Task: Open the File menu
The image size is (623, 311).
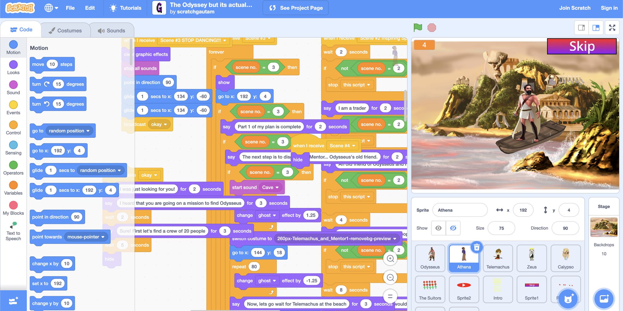Action: click(x=70, y=8)
